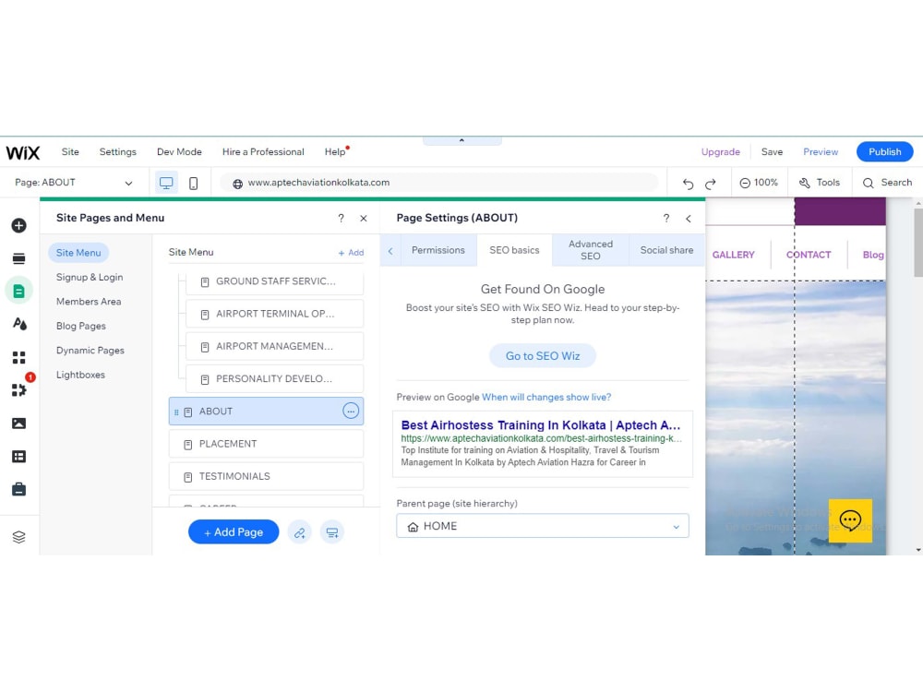Viewport: 923px width, 692px height.
Task: Click the drag handle on ABOUT page row
Action: (176, 412)
